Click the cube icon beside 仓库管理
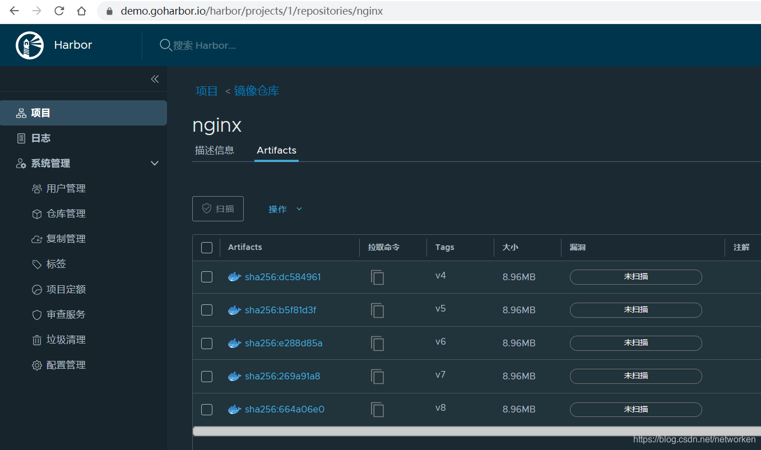Screen dimensions: 761x450 (37, 214)
